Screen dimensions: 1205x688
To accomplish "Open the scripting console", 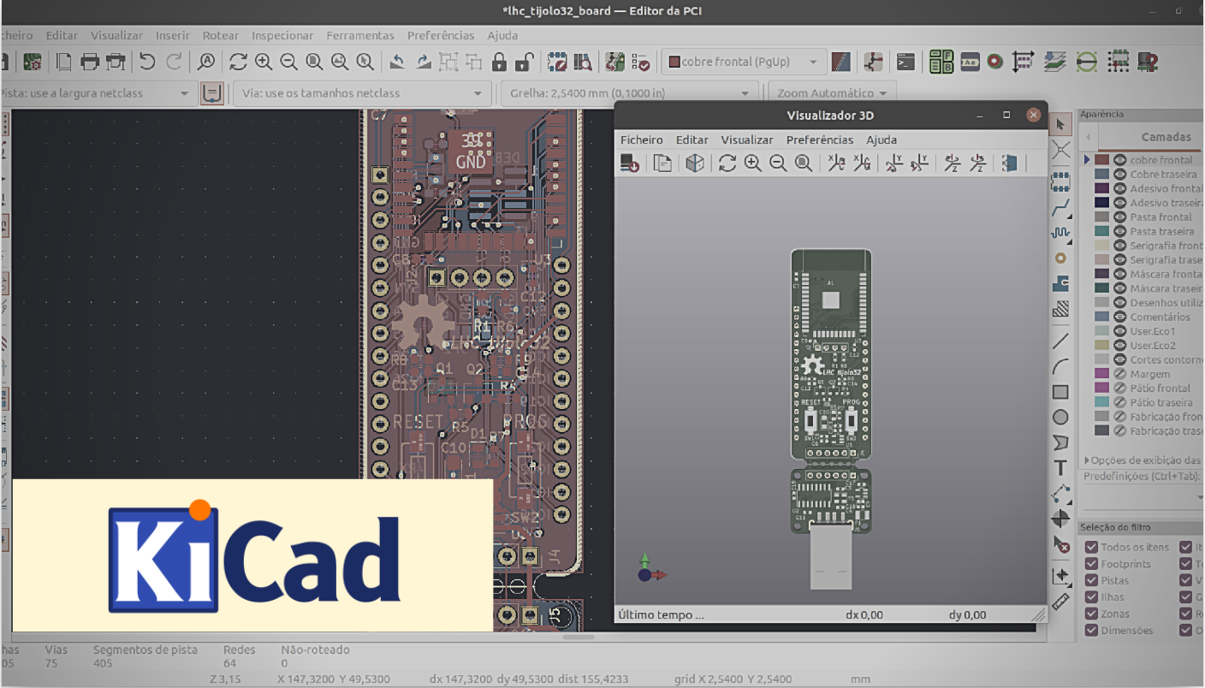I will [905, 62].
